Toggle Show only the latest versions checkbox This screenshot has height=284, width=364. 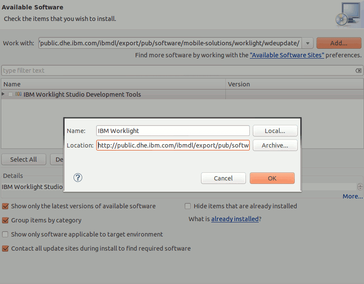pos(5,206)
